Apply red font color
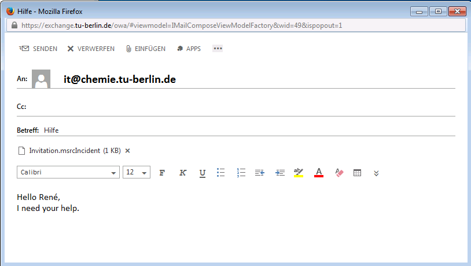 tap(318, 173)
